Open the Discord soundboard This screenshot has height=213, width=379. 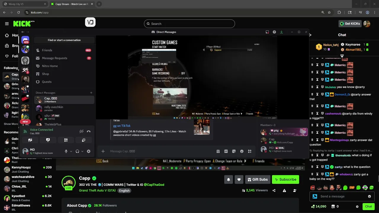click(84, 140)
